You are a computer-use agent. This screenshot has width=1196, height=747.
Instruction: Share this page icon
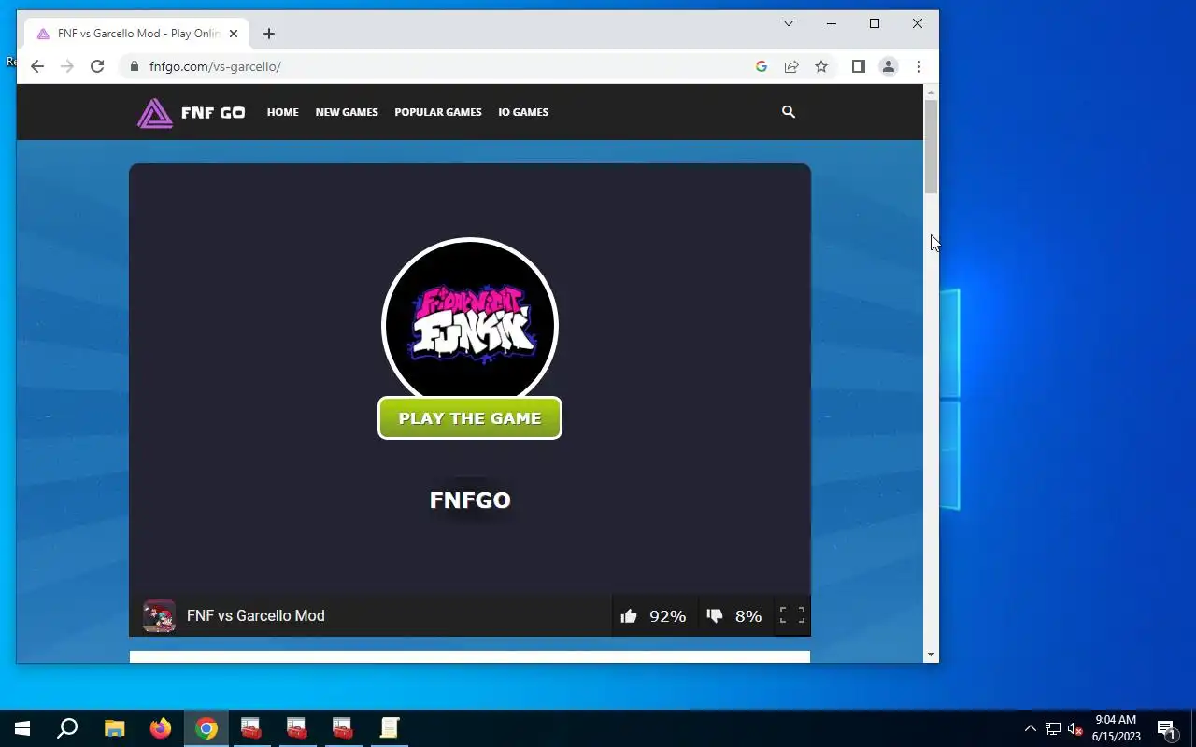[791, 66]
